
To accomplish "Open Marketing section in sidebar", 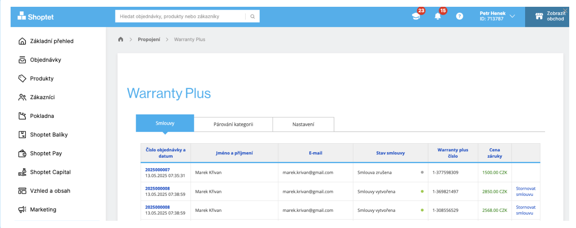I will tap(43, 209).
